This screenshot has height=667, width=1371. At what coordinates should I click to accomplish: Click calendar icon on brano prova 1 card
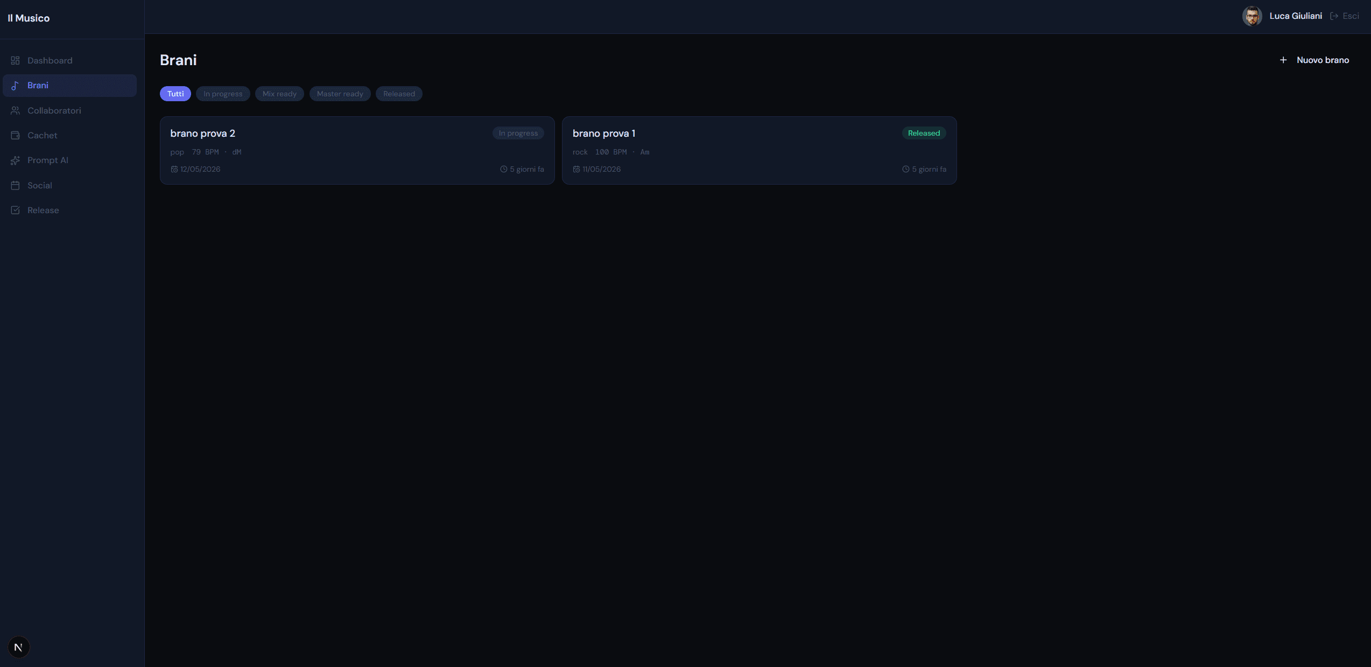pos(576,169)
